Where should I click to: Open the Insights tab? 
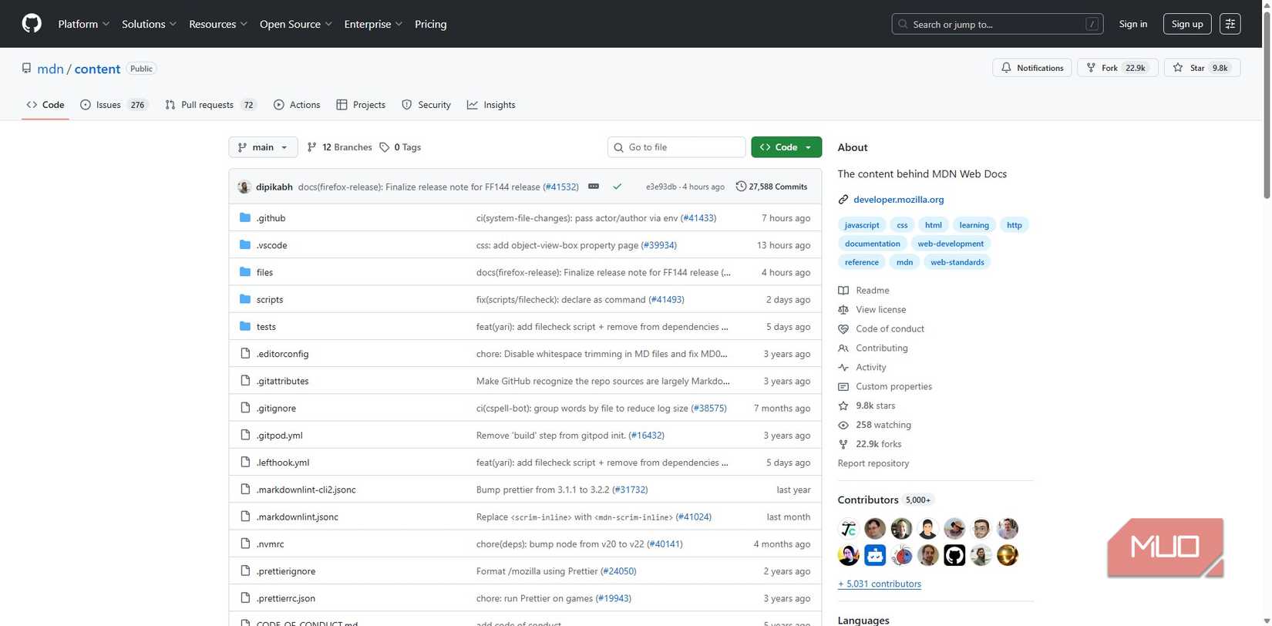pyautogui.click(x=491, y=105)
